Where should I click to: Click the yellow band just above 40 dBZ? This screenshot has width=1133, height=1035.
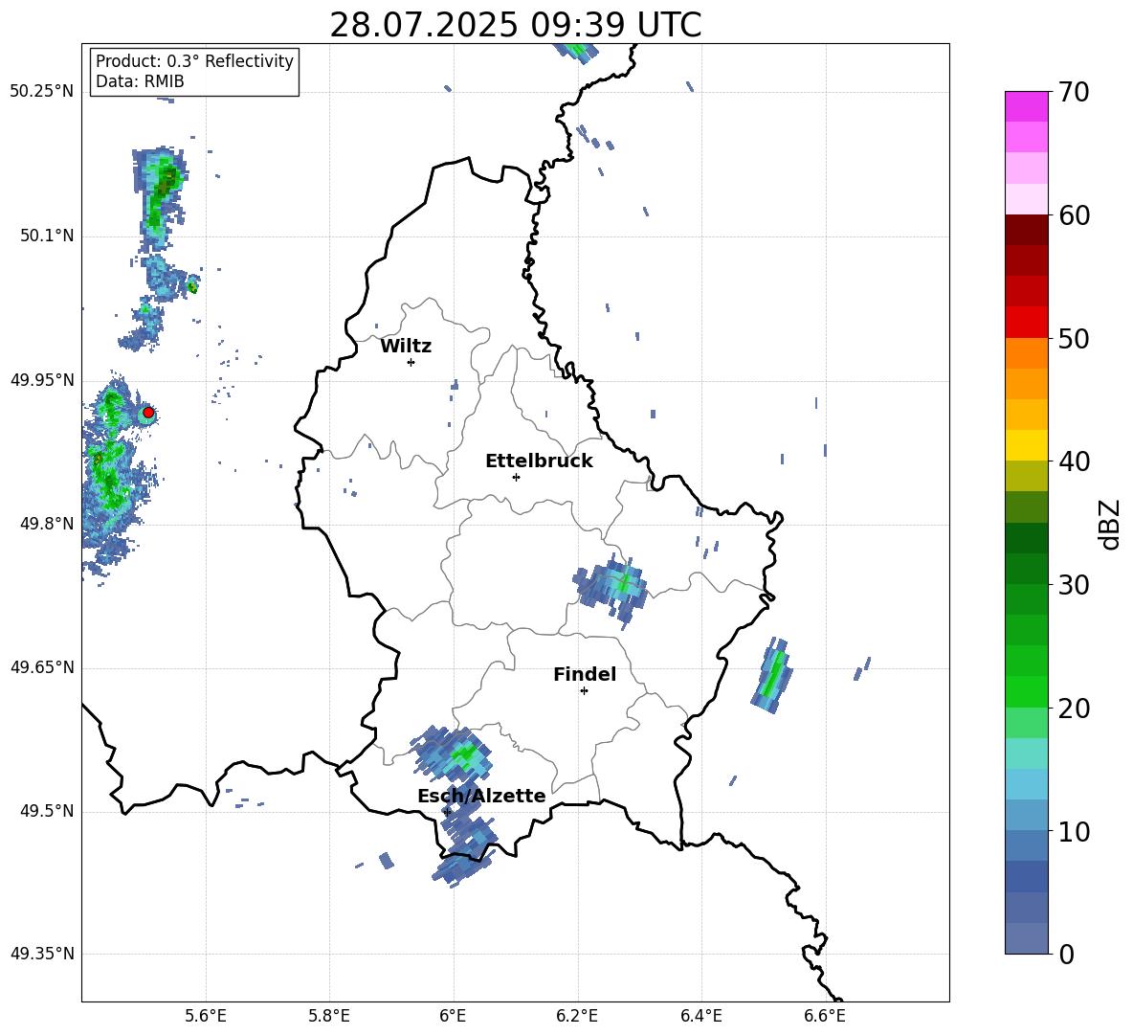(x=1026, y=445)
